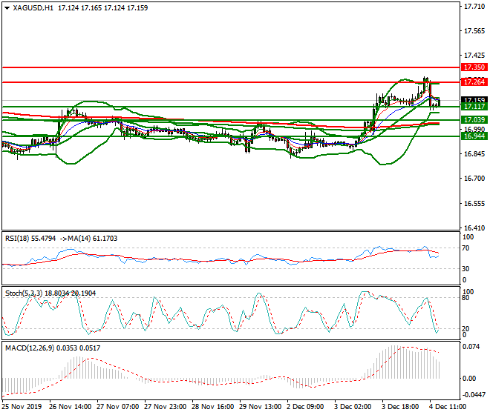490x415 pixels.
Task: Select the RSI scale level 70
Action: coord(465,248)
